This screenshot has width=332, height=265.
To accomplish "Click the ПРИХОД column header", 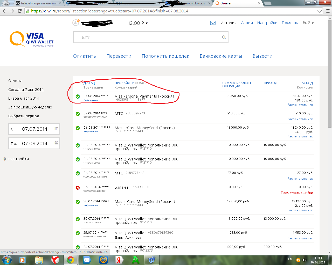I will pos(271,83).
